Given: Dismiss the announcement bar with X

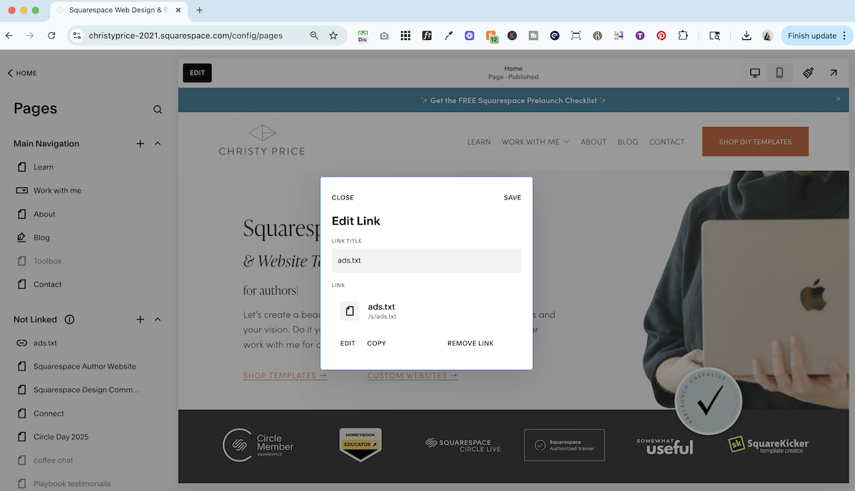Looking at the screenshot, I should pyautogui.click(x=838, y=99).
